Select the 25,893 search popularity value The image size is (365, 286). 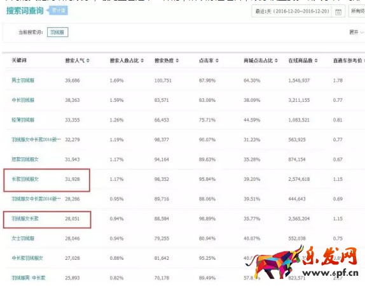72,278
